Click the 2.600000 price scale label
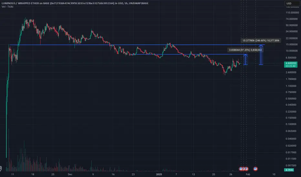 (x=291, y=72)
